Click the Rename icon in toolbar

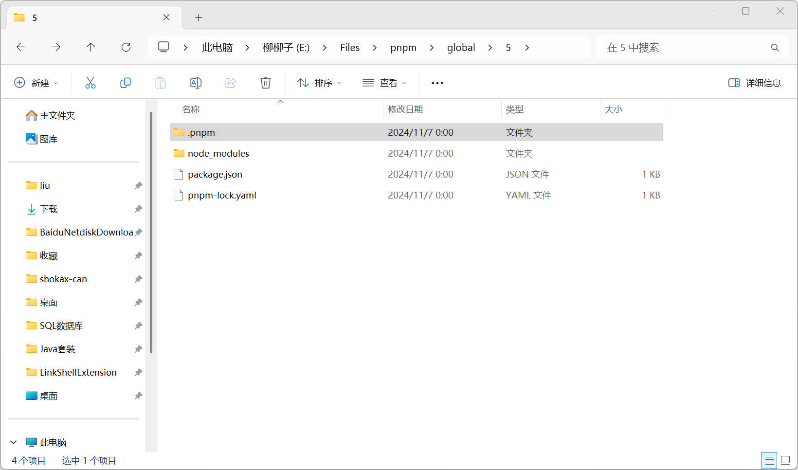tap(196, 83)
